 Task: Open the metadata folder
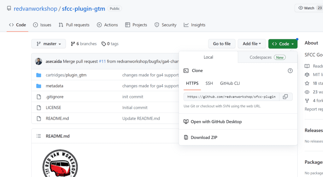click(x=55, y=86)
